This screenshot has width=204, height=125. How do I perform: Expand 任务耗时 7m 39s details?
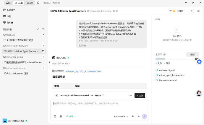61,64
